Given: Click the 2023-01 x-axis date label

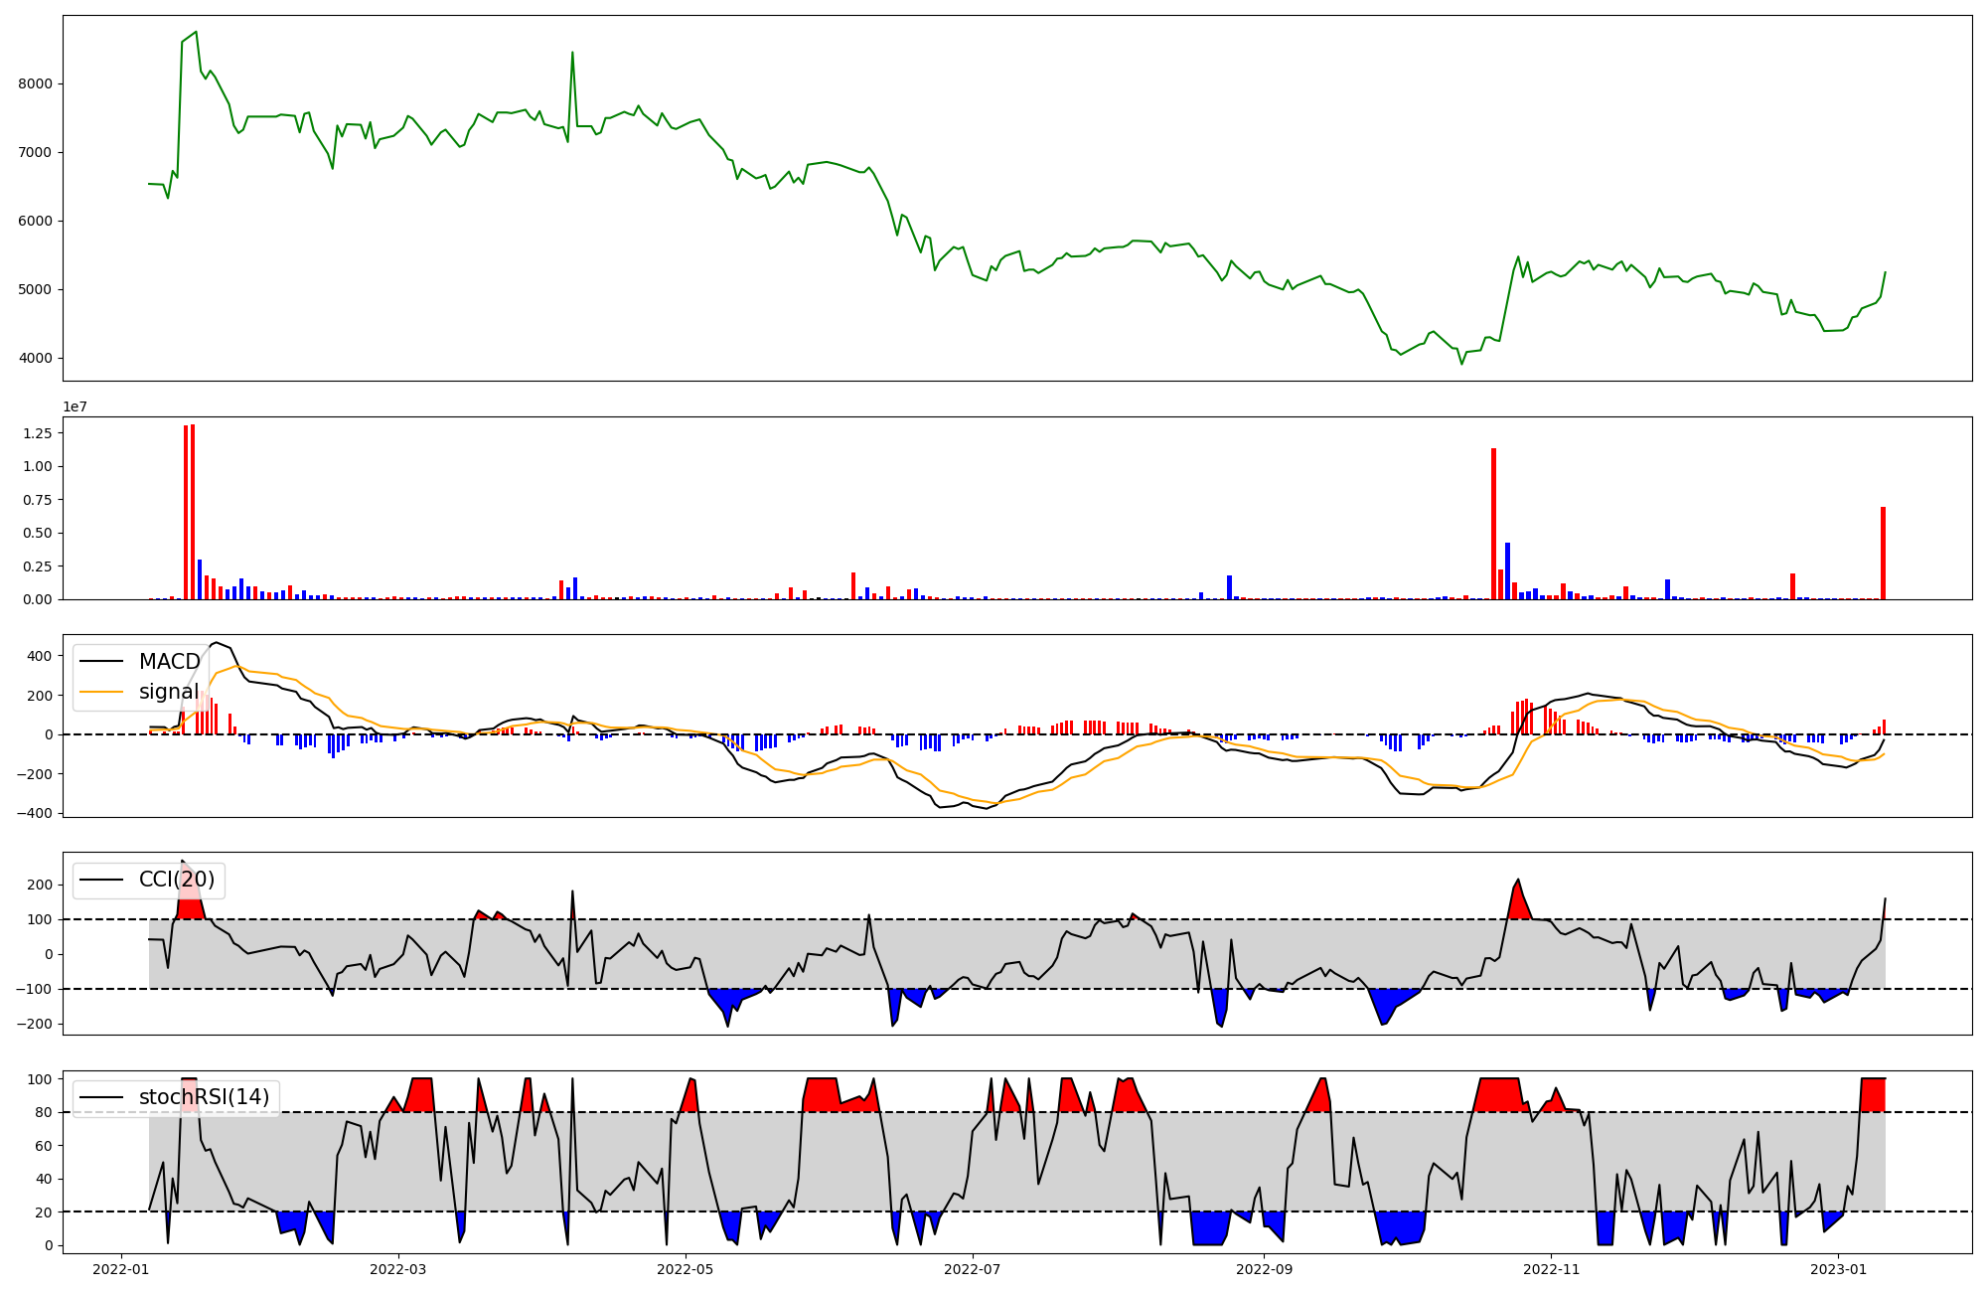Looking at the screenshot, I should coord(1838,1269).
